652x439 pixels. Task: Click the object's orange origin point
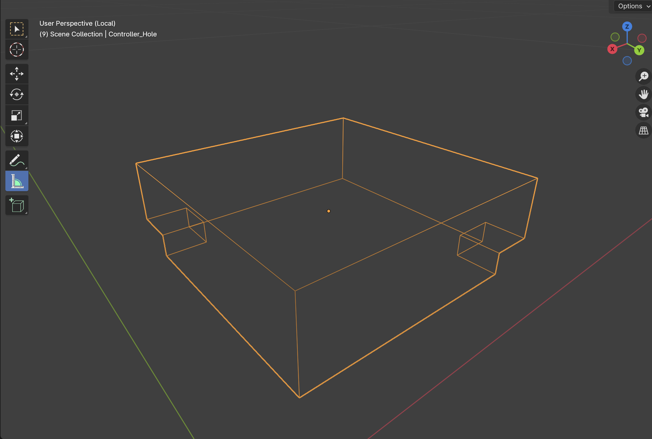pyautogui.click(x=329, y=211)
